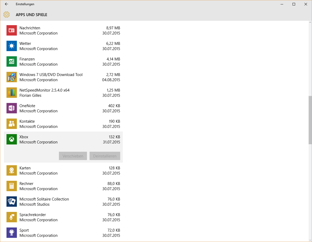Click the 04.08.2015 install date

[111, 80]
